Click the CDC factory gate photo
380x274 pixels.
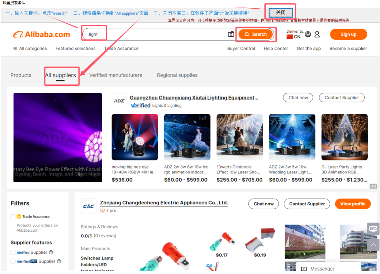[x=305, y=242]
